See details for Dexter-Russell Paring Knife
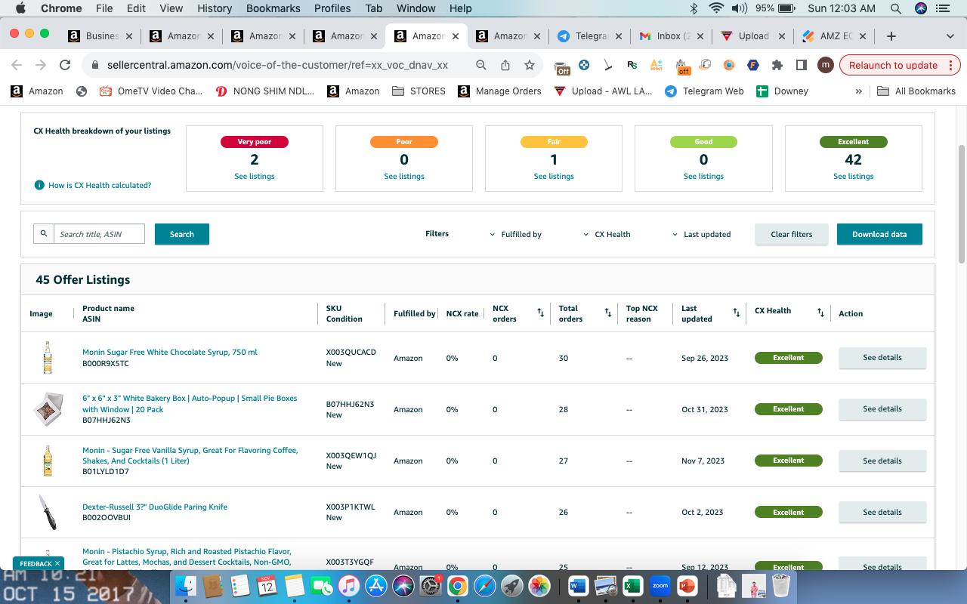This screenshot has width=967, height=604. (882, 512)
